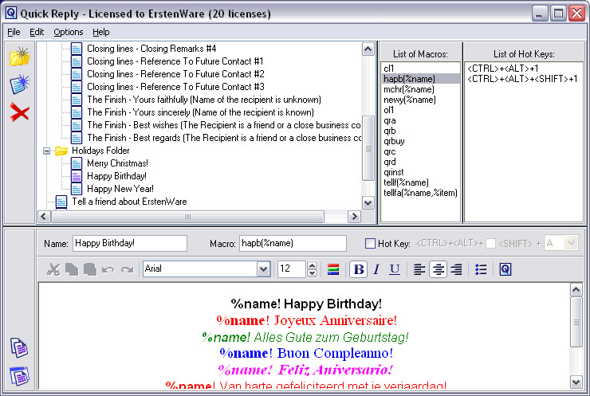Click editor scroll up arrow
Image resolution: width=590 pixels, height=396 pixels.
[576, 289]
